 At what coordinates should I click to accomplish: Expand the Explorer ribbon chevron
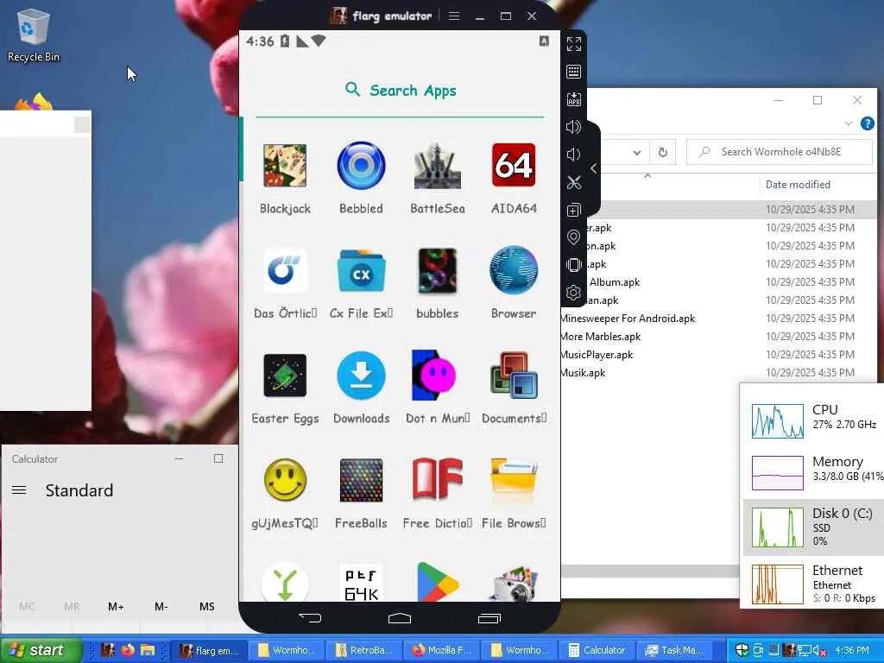click(x=849, y=123)
